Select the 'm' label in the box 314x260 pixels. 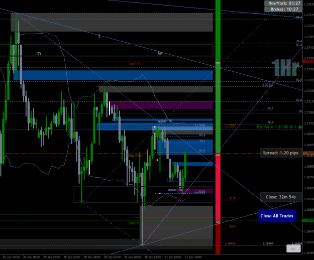[x=39, y=54]
